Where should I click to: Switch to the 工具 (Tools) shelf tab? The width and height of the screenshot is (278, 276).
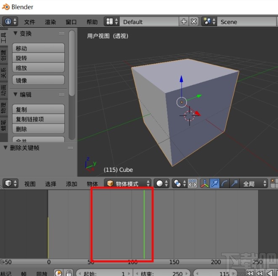point(4,37)
